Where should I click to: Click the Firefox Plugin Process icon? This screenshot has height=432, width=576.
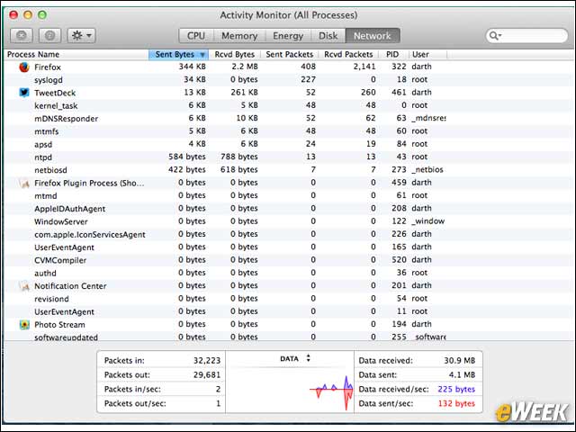[24, 183]
